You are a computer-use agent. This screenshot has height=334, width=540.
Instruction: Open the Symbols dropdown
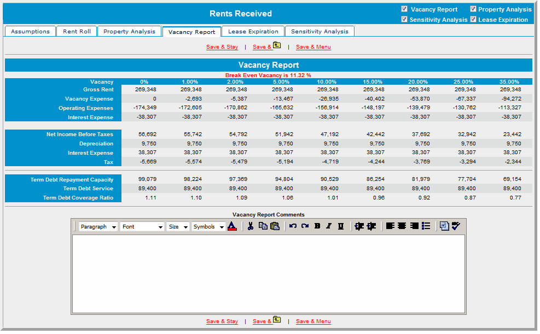coord(208,227)
